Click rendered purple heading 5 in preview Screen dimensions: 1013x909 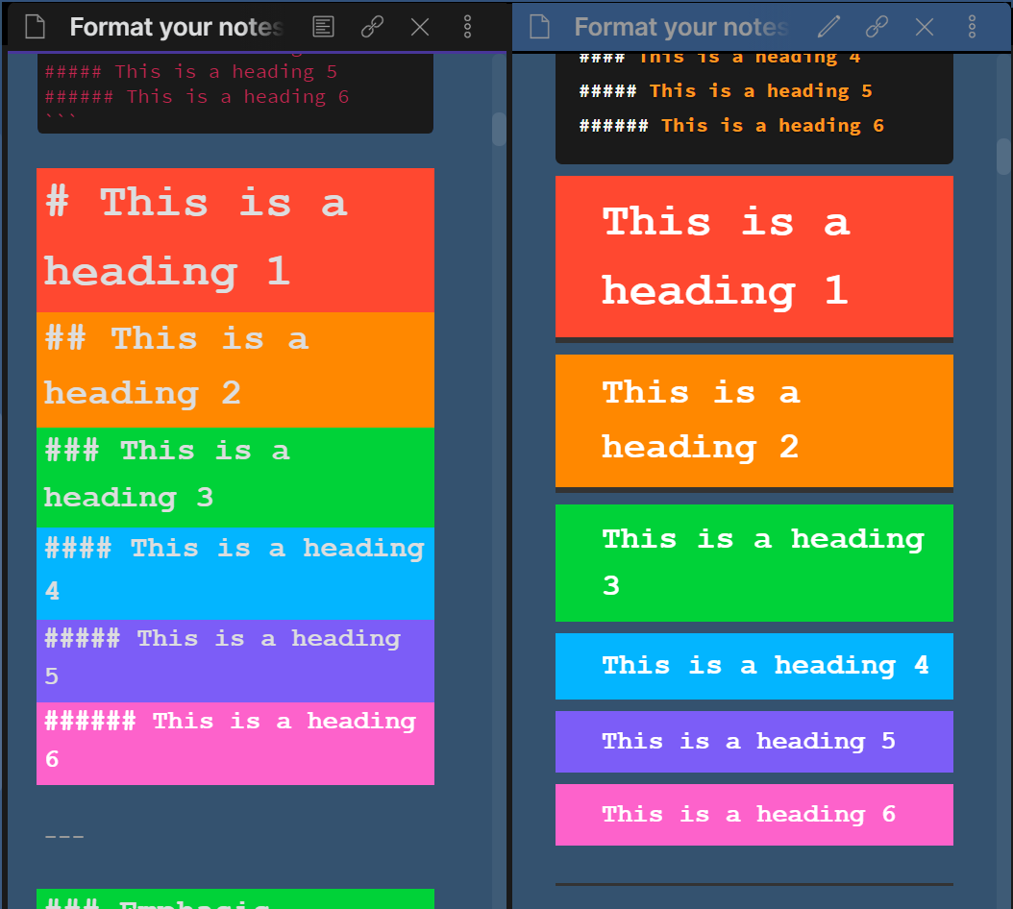pyautogui.click(x=754, y=742)
